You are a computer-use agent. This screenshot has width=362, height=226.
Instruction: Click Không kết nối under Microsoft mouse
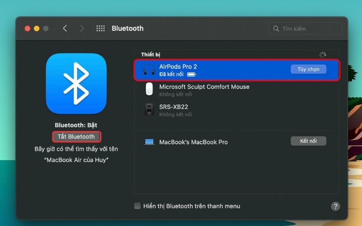coord(176,94)
